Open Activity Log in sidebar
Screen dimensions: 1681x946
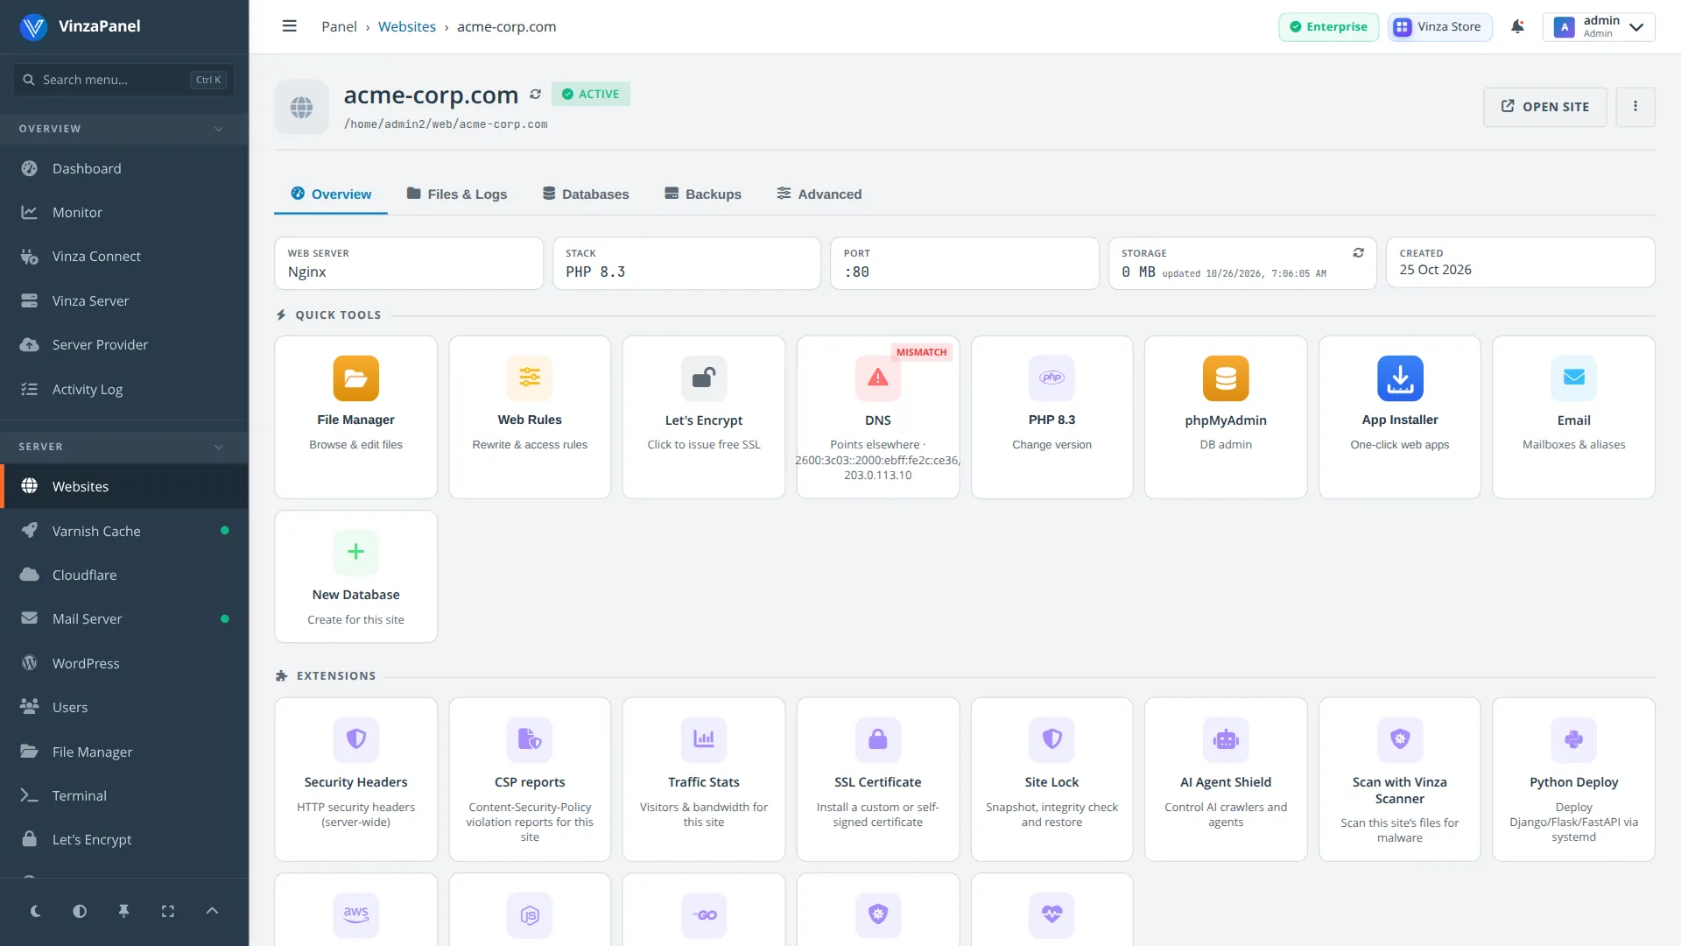tap(124, 389)
